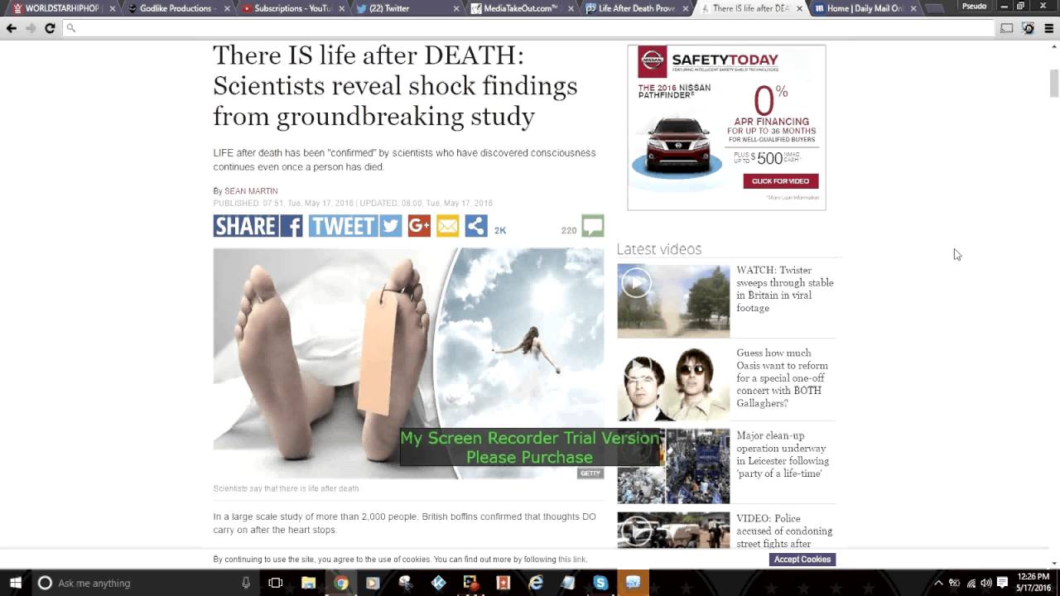This screenshot has width=1060, height=596.
Task: Click the browser address bar
Action: (x=528, y=28)
